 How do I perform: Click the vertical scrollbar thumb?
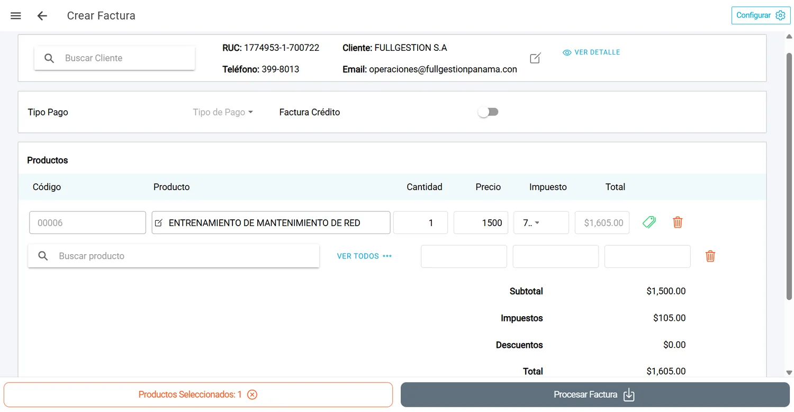tap(789, 176)
